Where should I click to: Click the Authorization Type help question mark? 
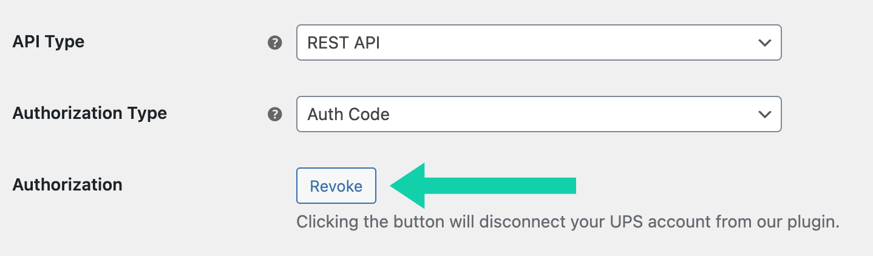[x=275, y=114]
